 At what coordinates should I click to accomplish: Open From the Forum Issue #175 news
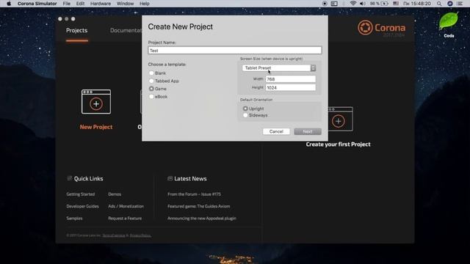(194, 194)
